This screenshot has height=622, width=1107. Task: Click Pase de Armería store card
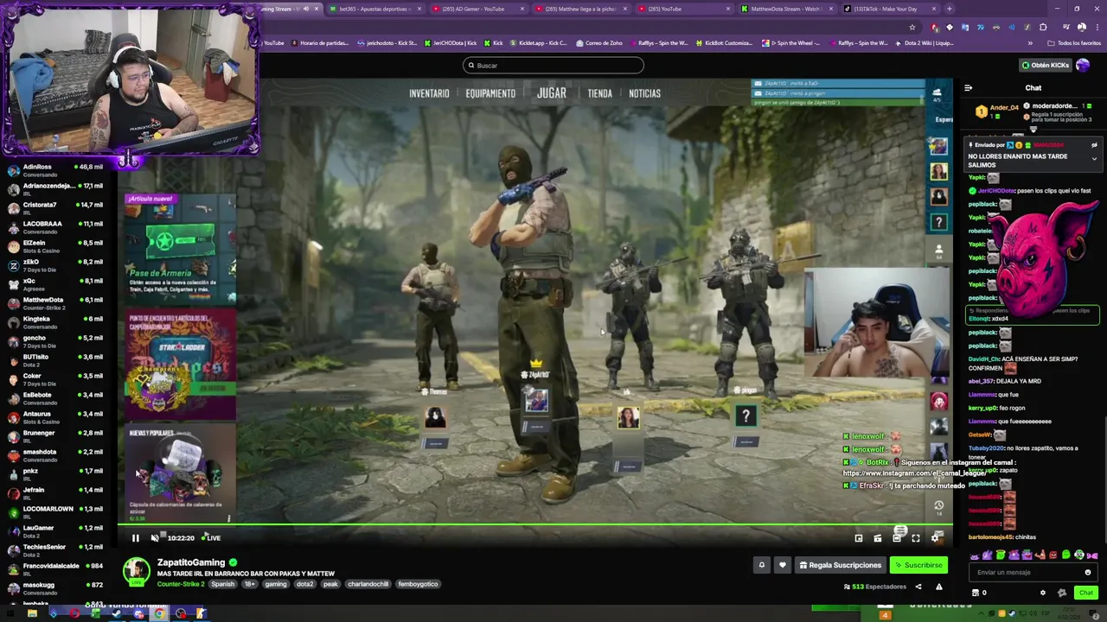click(180, 250)
